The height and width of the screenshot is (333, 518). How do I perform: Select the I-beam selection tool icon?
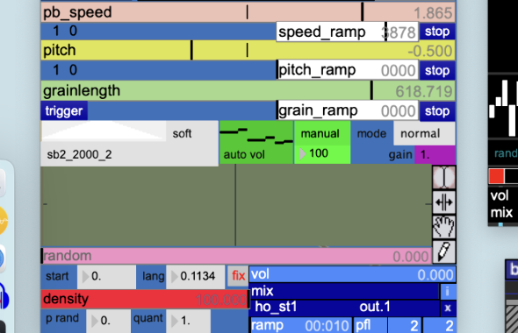[x=444, y=177]
